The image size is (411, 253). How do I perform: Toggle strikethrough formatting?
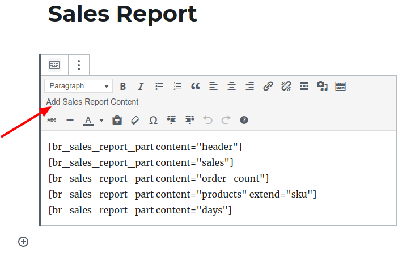tap(52, 120)
